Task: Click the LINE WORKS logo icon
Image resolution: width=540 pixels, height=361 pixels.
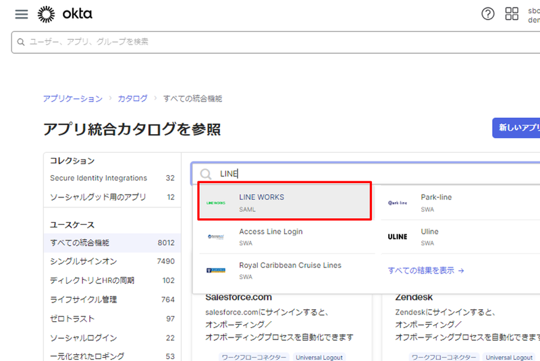Action: (216, 203)
